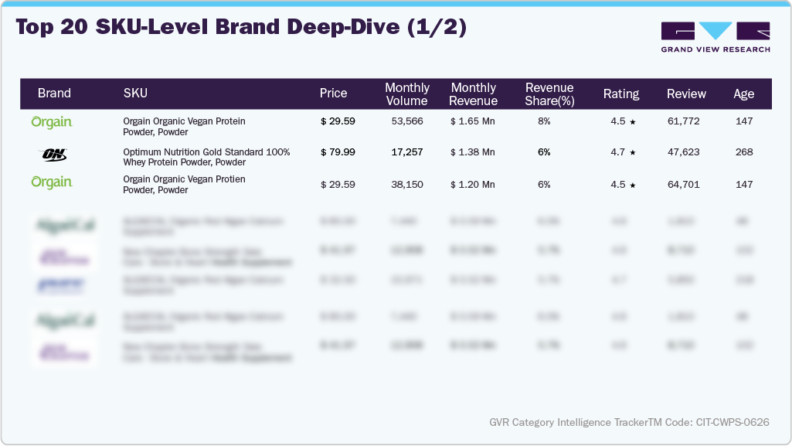Click review count 61,772
Viewport: 792px width, 446px height.
coord(683,121)
